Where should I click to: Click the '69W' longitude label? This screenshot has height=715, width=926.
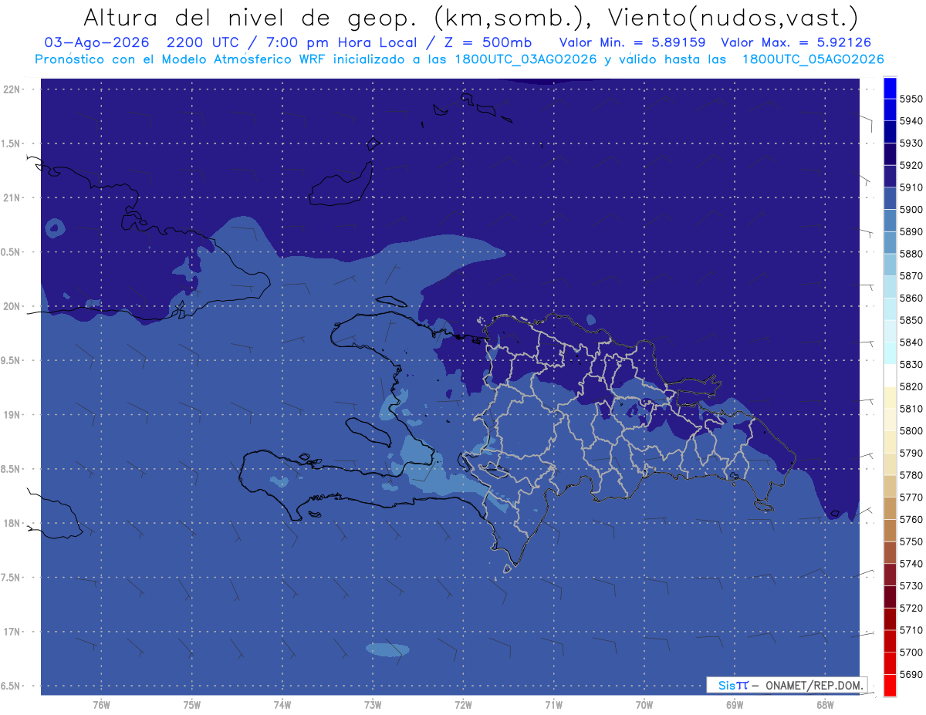pyautogui.click(x=735, y=705)
